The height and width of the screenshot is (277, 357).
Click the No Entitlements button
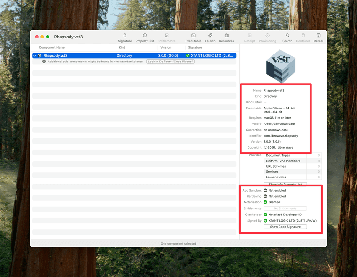(x=285, y=208)
